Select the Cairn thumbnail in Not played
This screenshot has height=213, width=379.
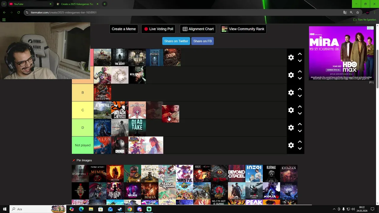[x=102, y=145]
